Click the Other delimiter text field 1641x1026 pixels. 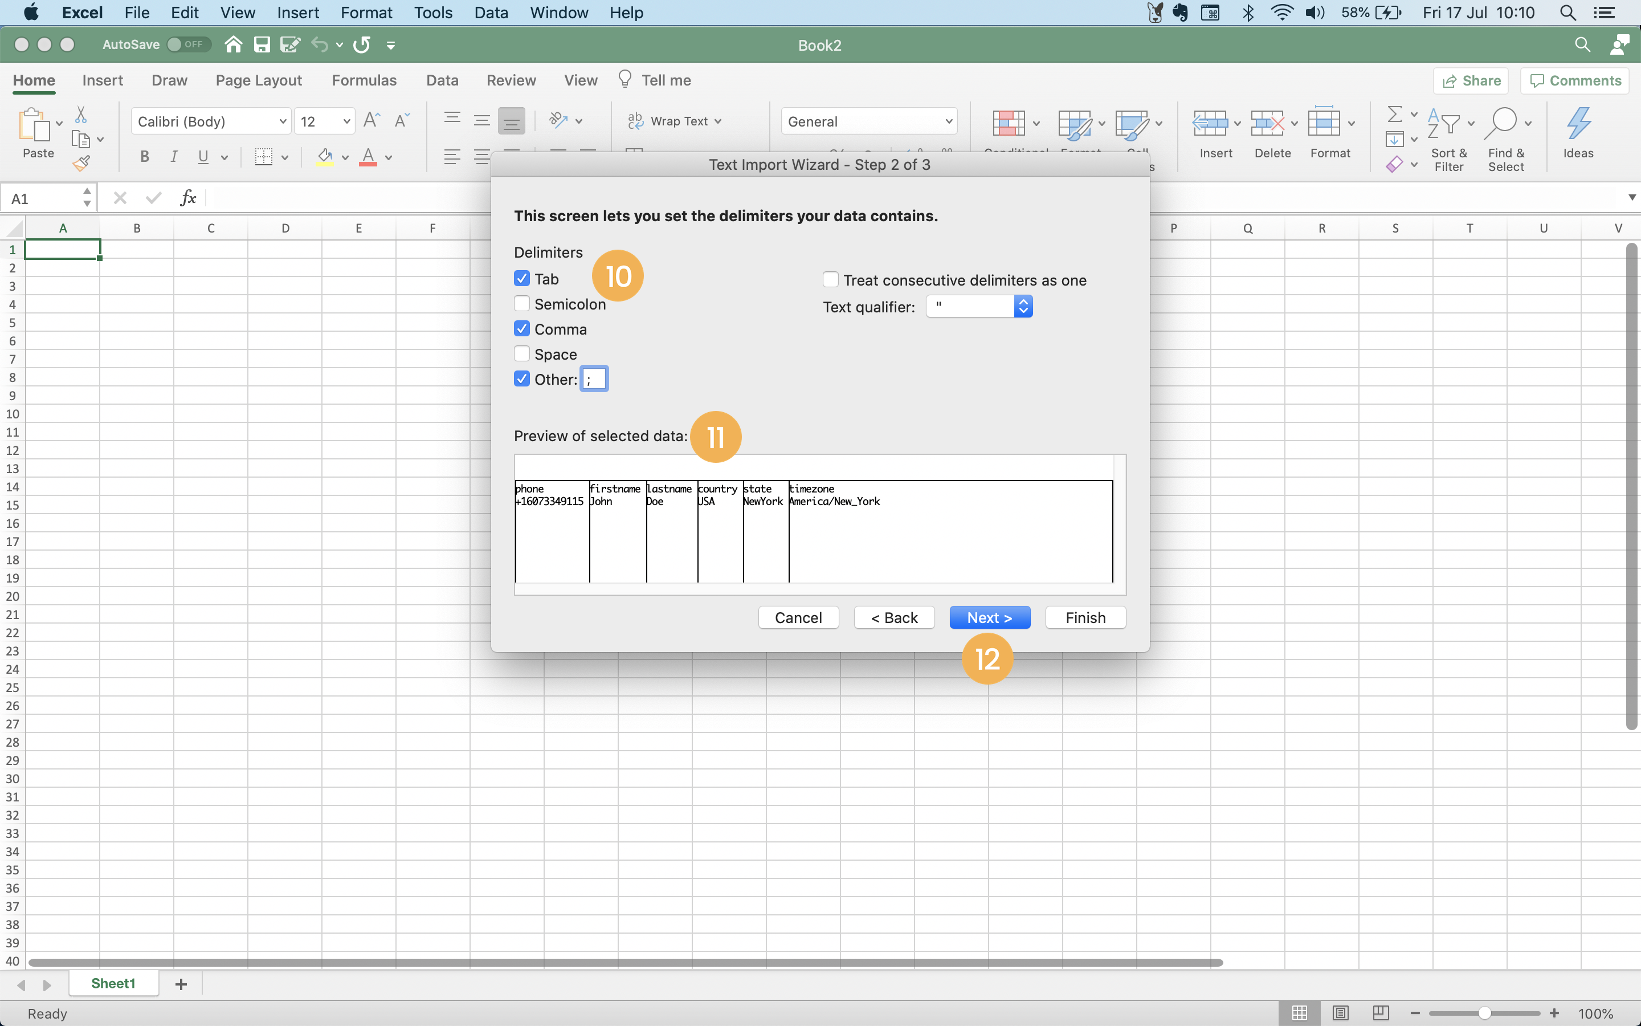click(x=593, y=378)
